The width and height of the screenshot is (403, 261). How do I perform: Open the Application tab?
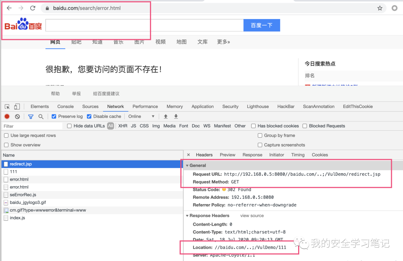tap(203, 106)
